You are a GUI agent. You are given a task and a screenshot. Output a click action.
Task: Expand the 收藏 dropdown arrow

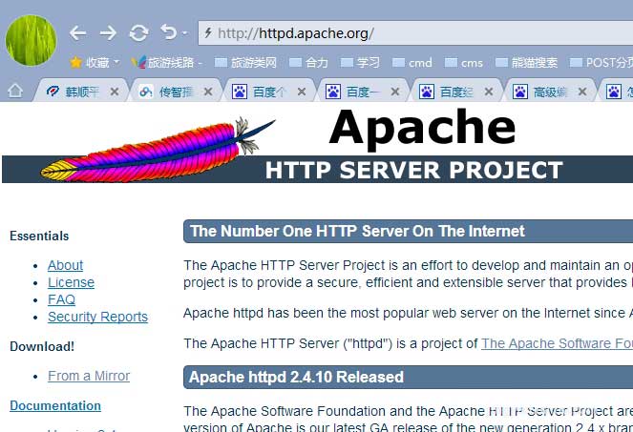(116, 62)
